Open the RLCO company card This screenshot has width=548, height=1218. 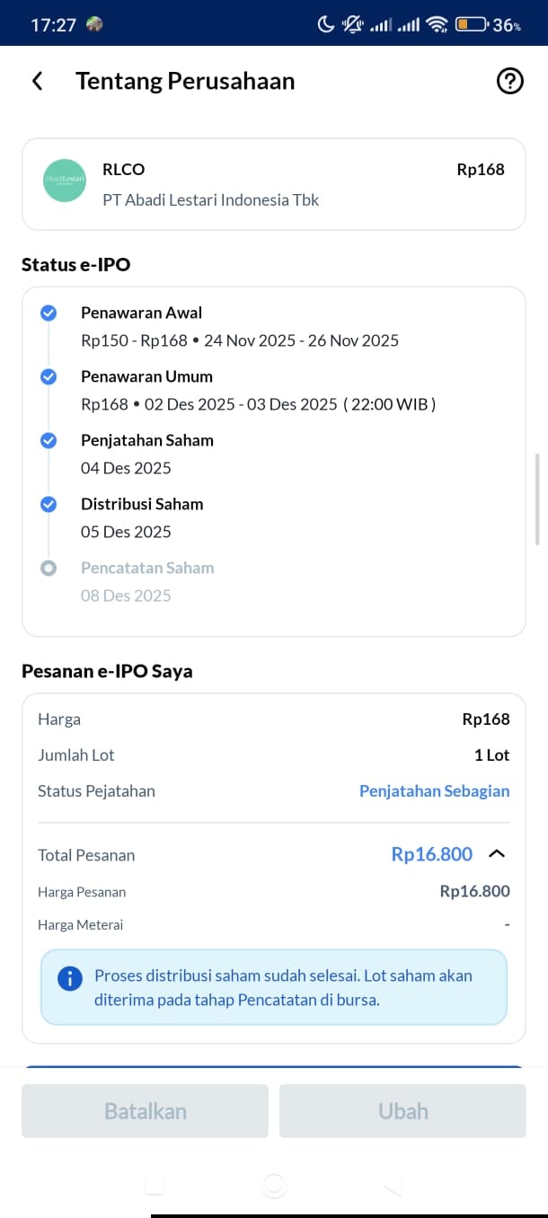274,184
